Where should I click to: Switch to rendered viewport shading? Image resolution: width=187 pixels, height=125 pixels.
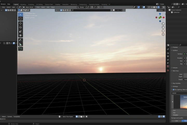tap(158, 7)
